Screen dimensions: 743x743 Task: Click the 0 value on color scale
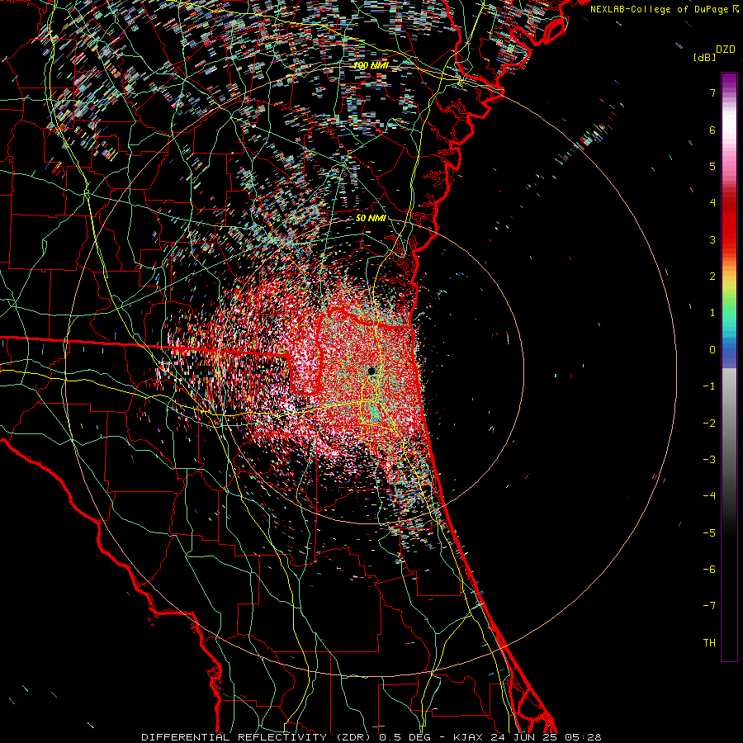[712, 350]
